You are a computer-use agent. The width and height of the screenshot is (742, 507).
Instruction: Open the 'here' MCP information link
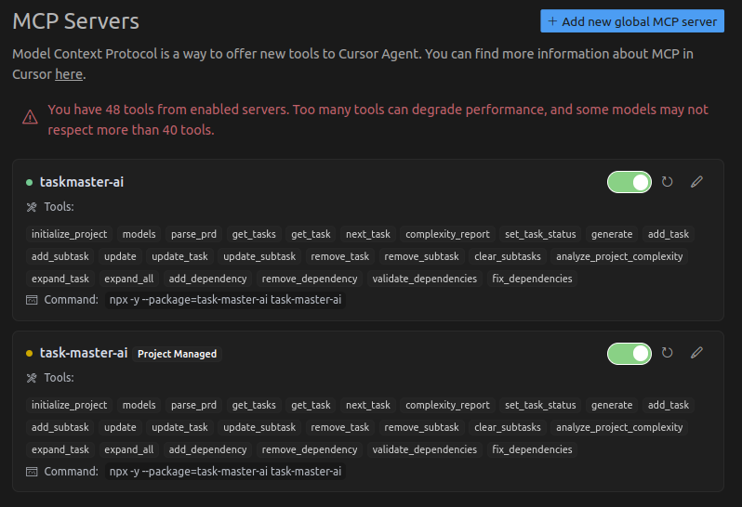tap(69, 74)
